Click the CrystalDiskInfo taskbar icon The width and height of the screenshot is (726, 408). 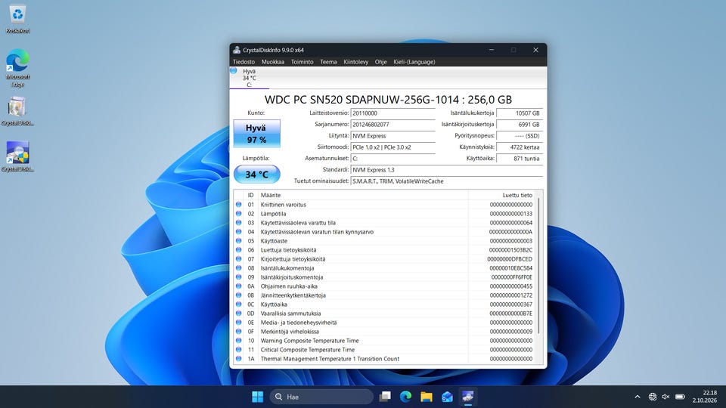point(468,397)
